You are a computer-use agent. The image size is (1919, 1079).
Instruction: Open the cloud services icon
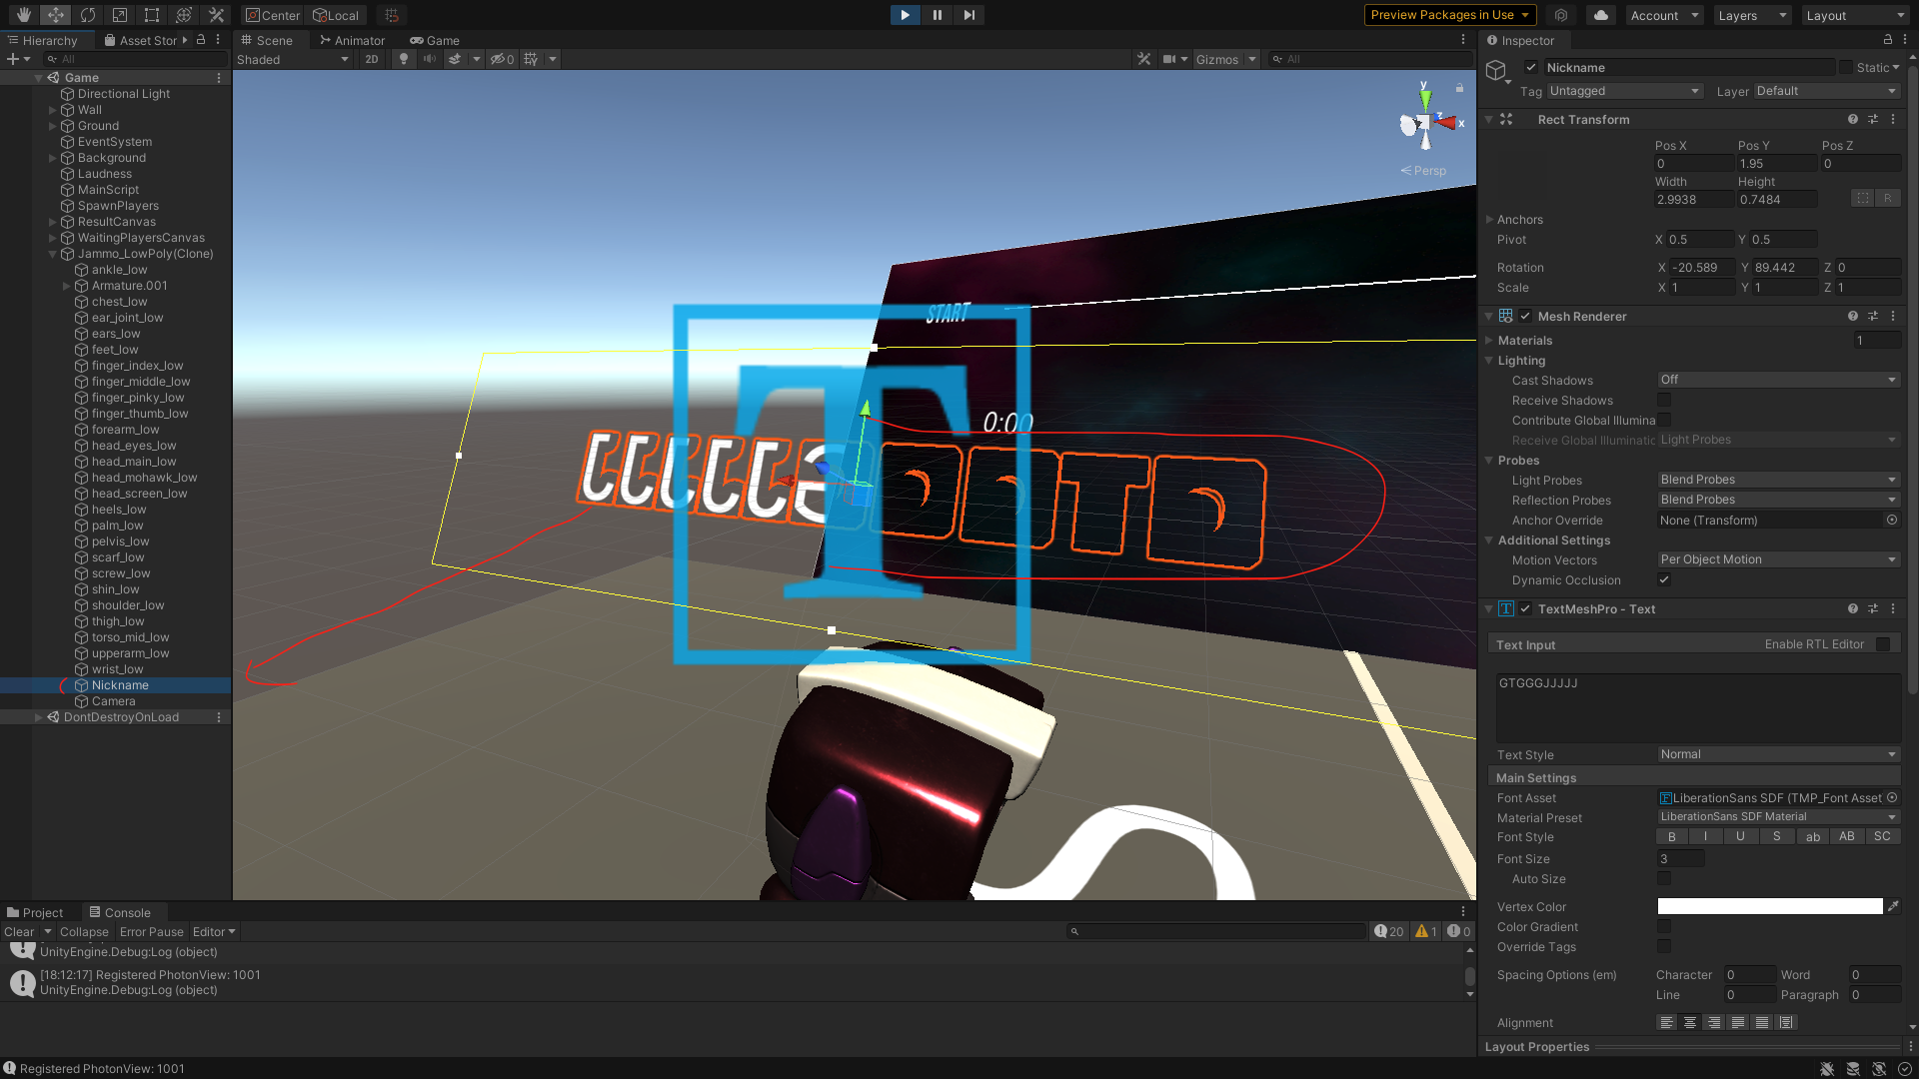(1601, 15)
